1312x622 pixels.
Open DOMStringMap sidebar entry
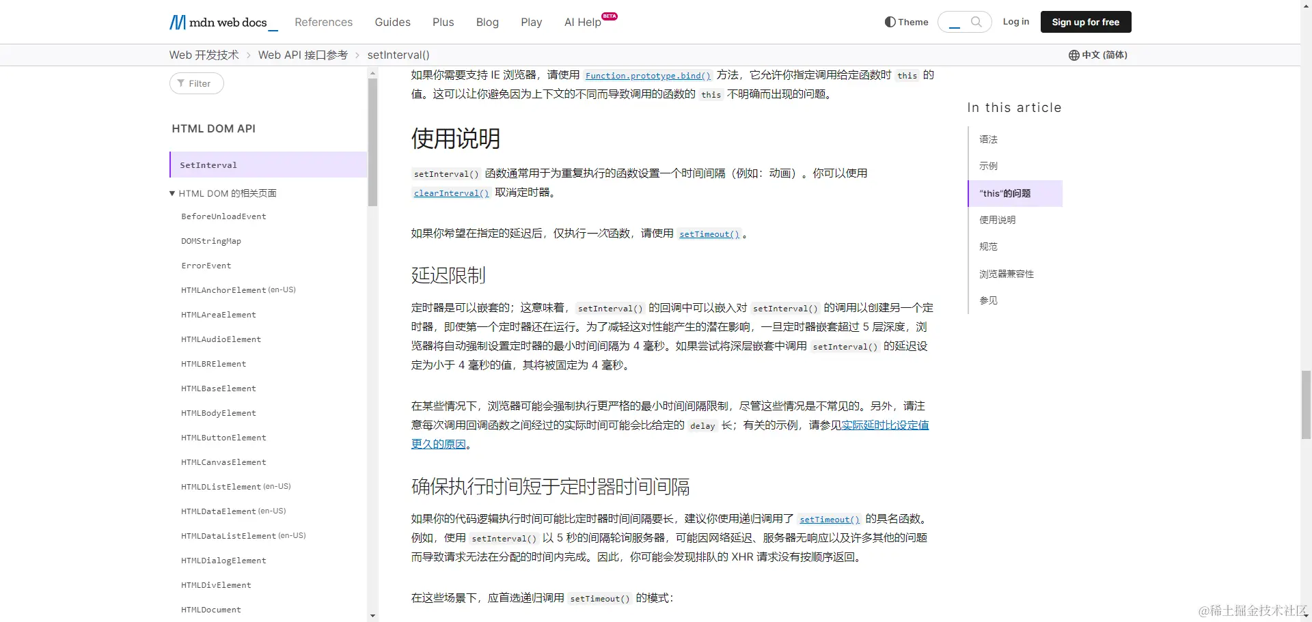tap(210, 241)
